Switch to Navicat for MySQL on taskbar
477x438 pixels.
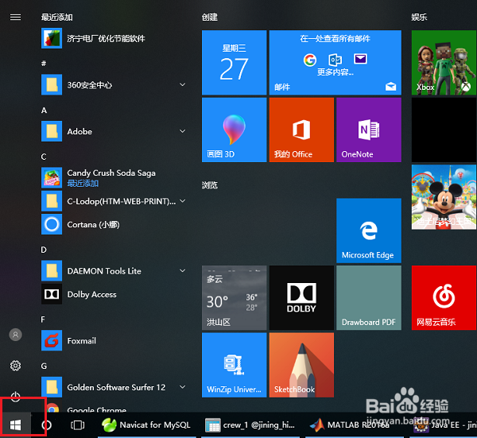click(146, 425)
